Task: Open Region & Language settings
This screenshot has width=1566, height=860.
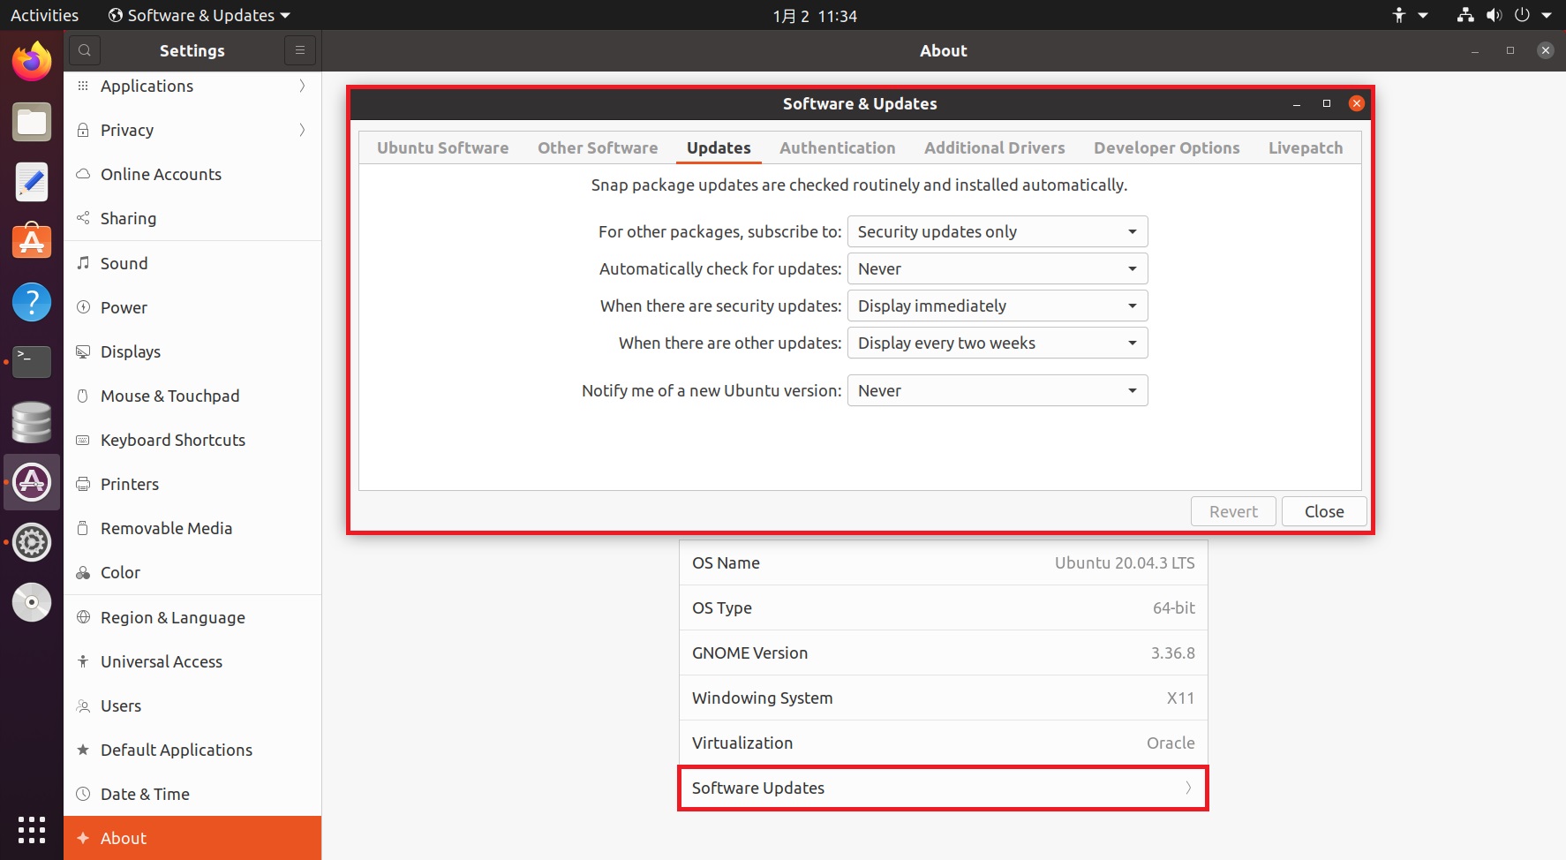Action: click(x=192, y=617)
